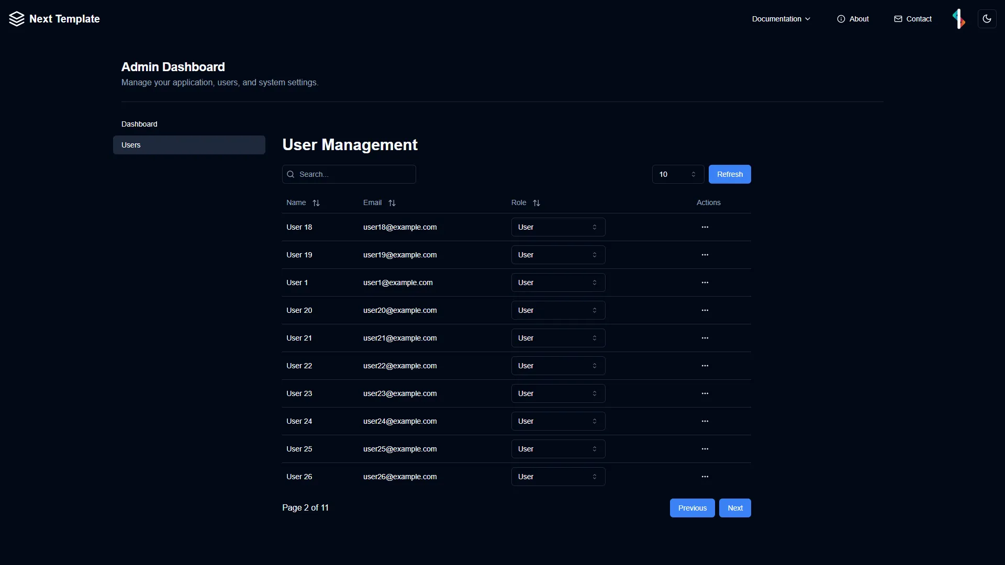Change the role dropdown for User 1

click(x=557, y=282)
